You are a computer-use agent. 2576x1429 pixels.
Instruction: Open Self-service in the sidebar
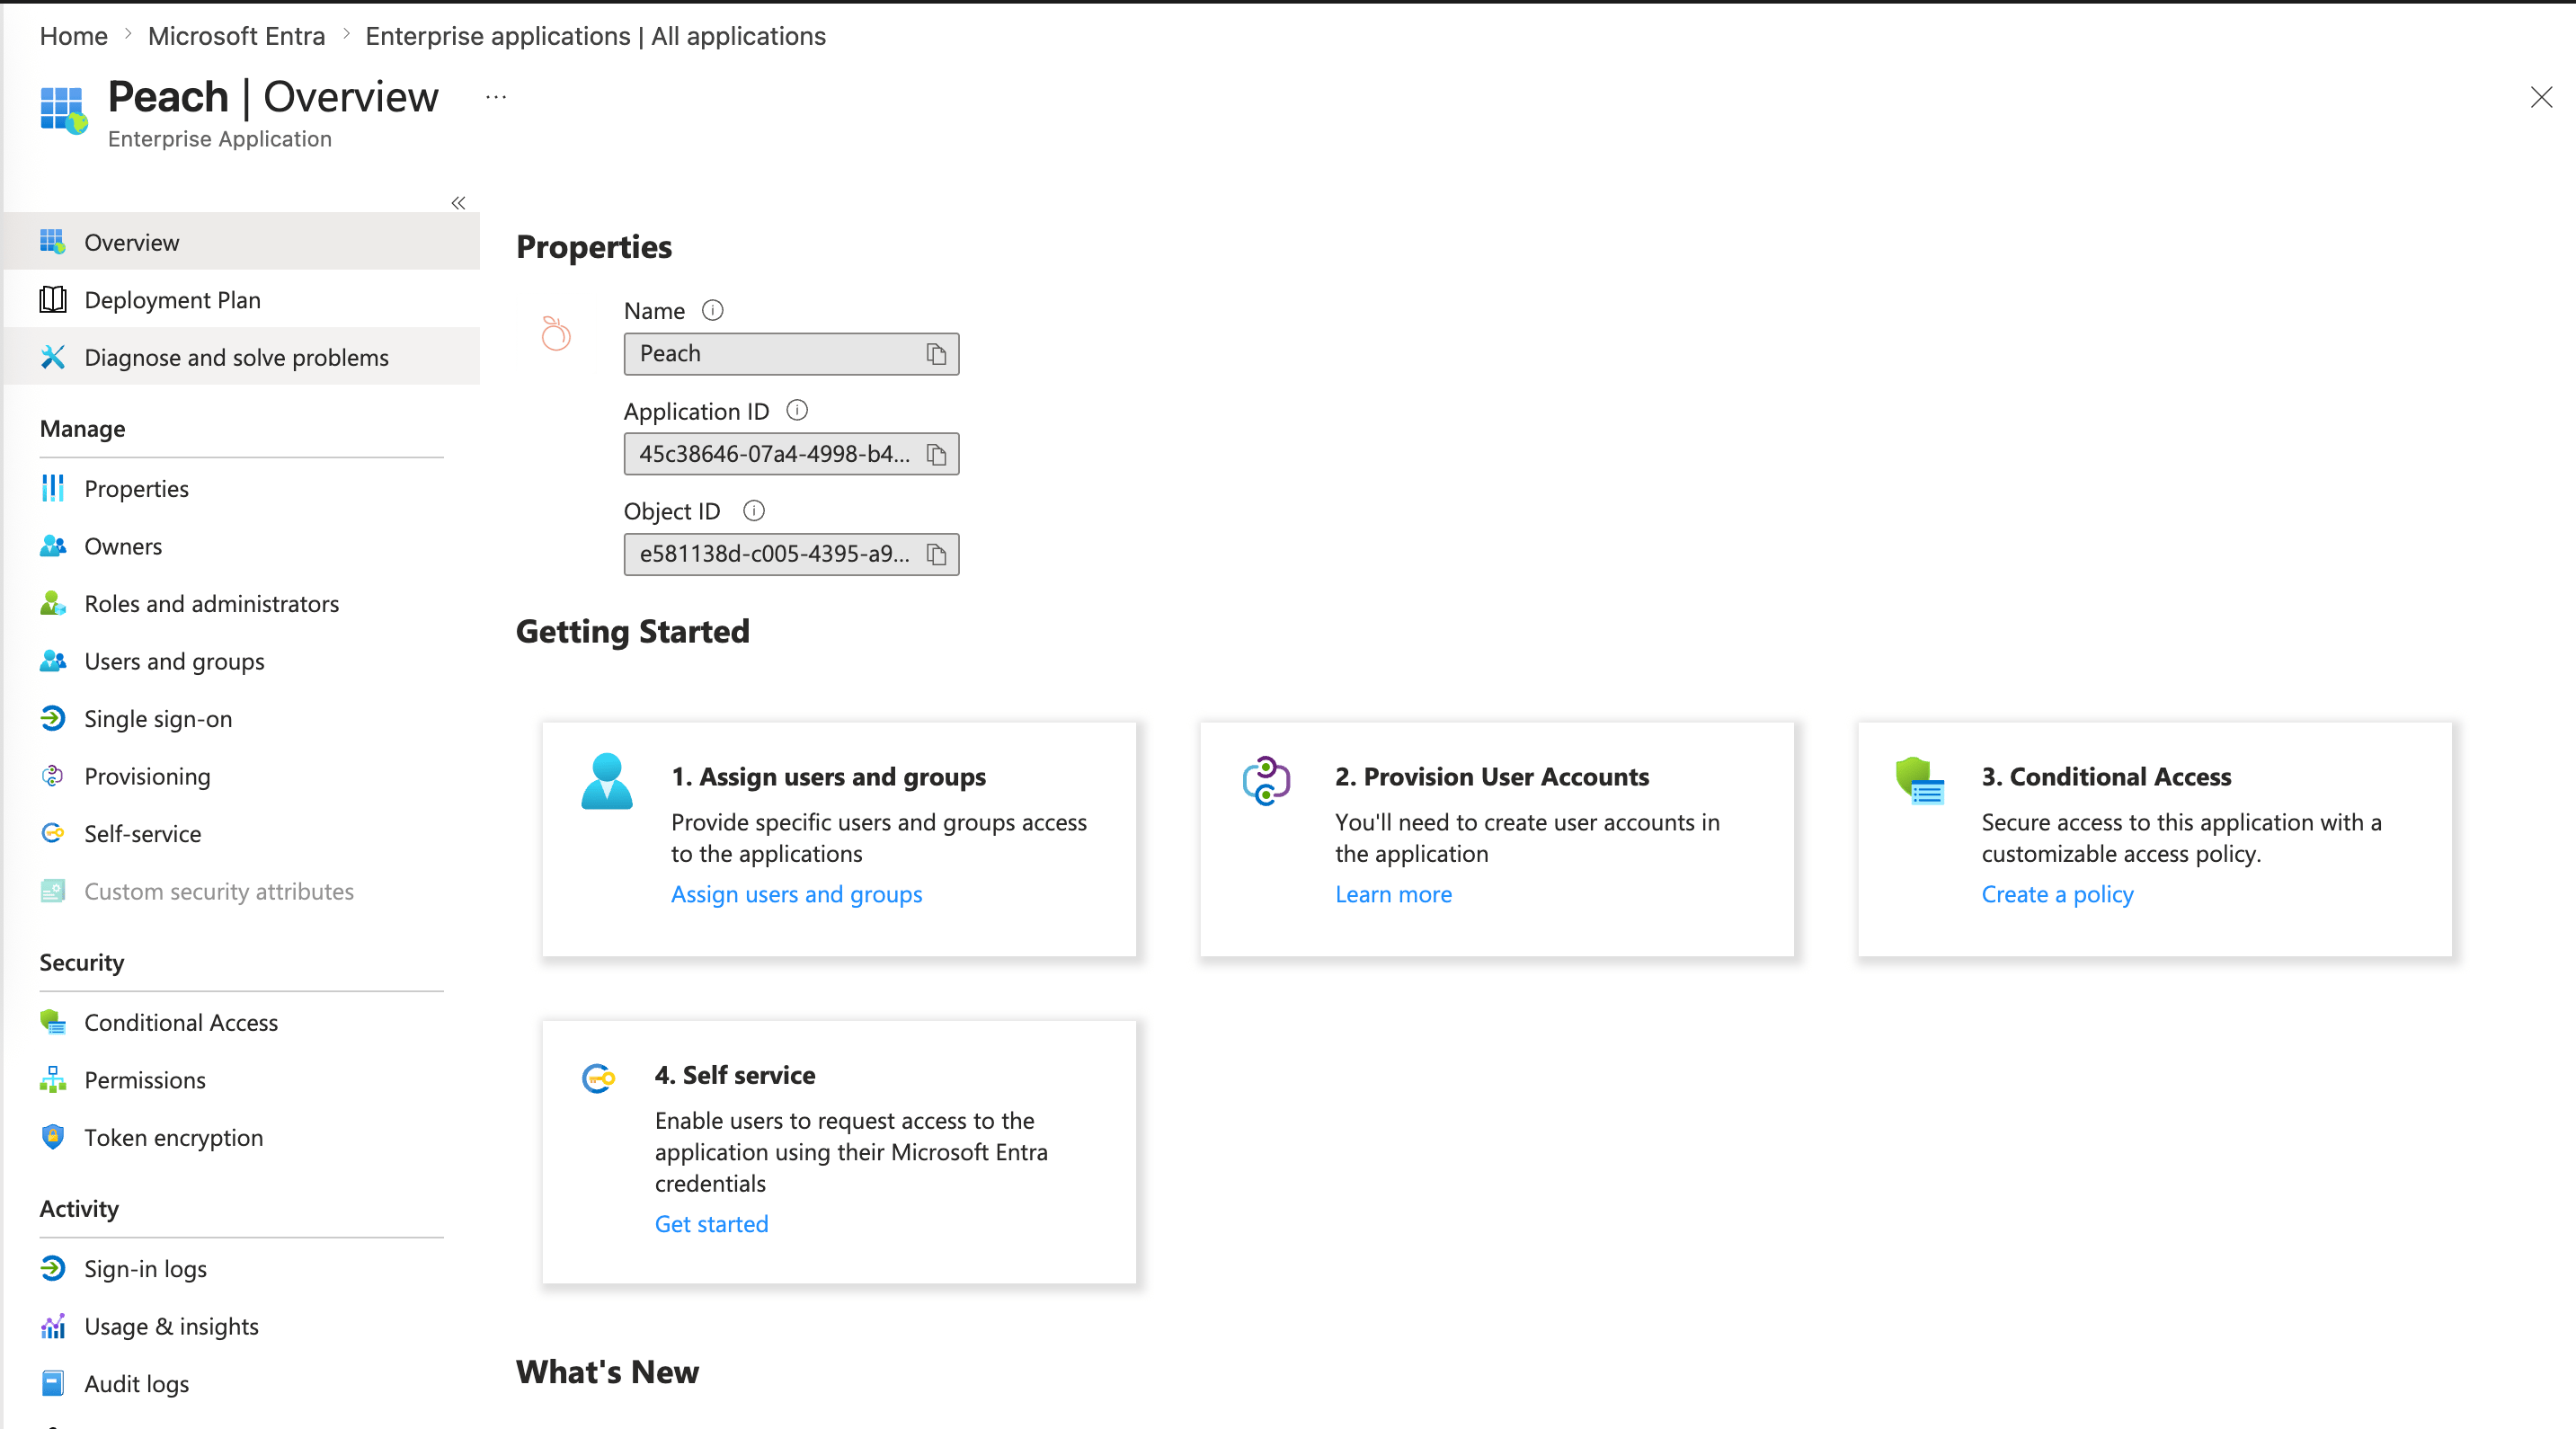pyautogui.click(x=242, y=833)
